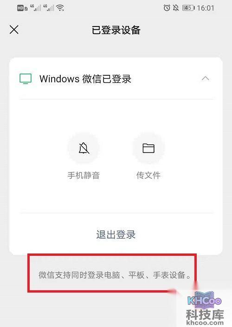
Task: Open the 传文件 folder icon
Action: click(x=148, y=148)
